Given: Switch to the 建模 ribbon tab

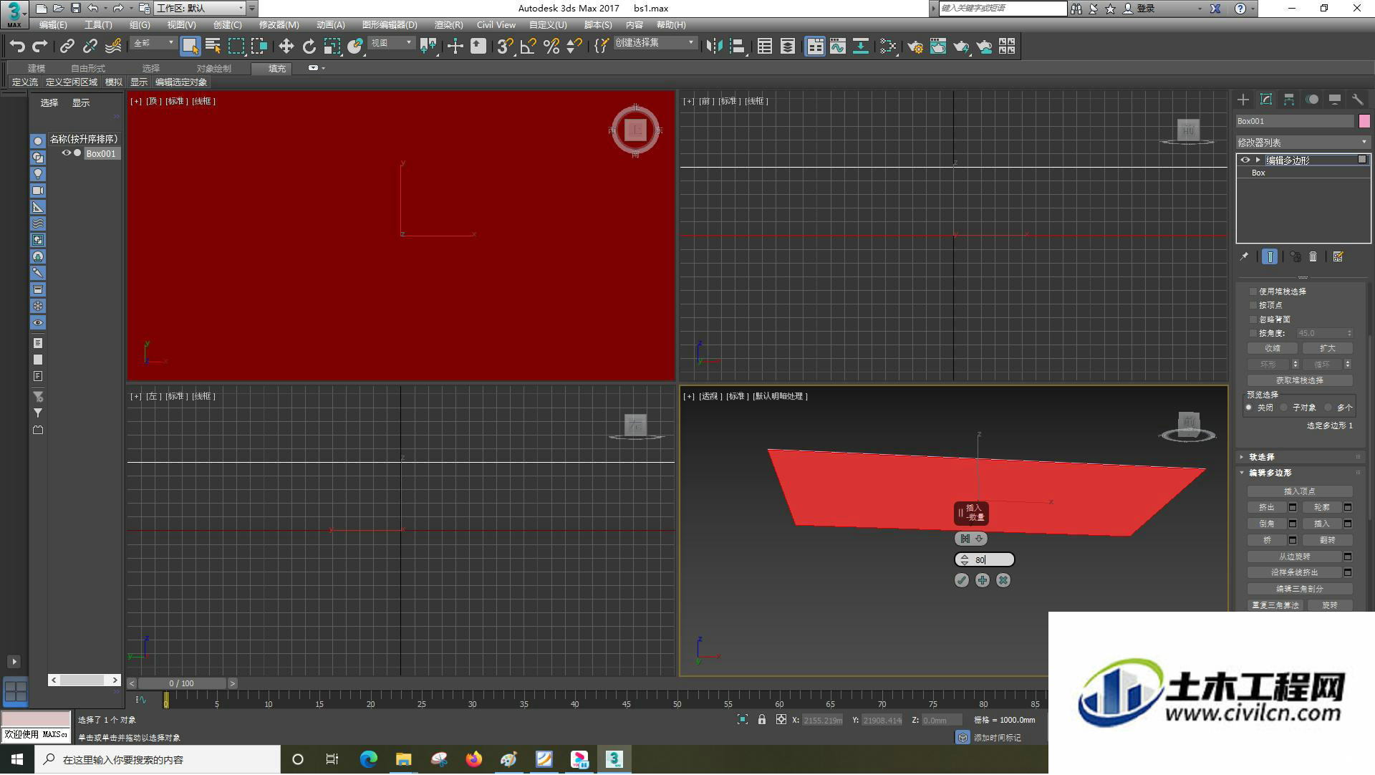Looking at the screenshot, I should point(37,69).
